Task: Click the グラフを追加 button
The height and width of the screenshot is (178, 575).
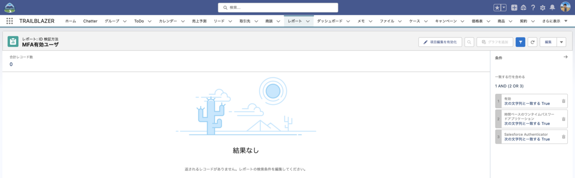Action: coord(495,42)
